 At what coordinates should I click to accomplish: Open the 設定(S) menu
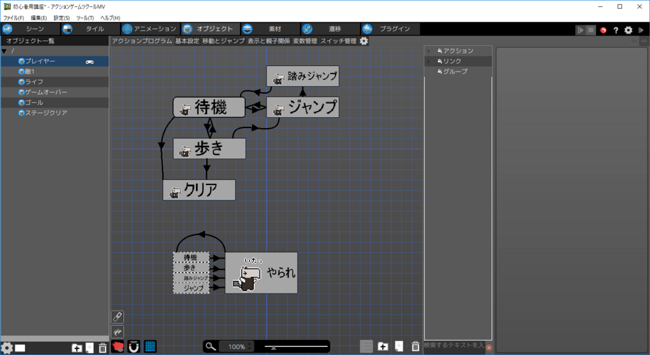pos(62,18)
